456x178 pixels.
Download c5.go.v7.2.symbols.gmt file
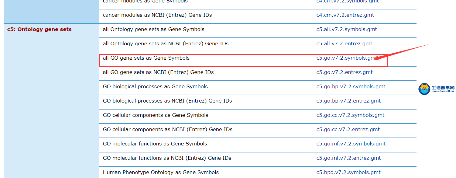coord(347,58)
